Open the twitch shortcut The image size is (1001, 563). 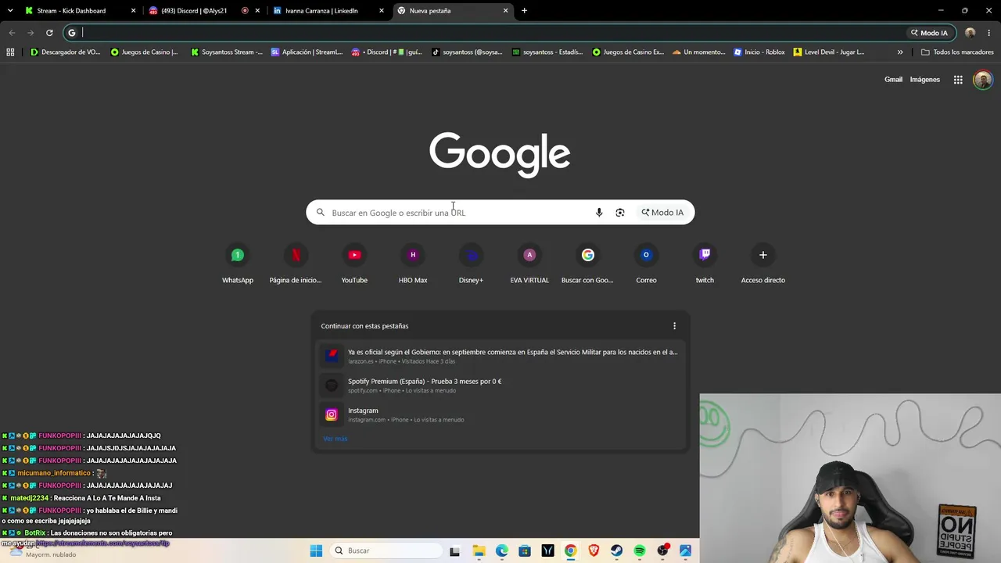(x=705, y=264)
